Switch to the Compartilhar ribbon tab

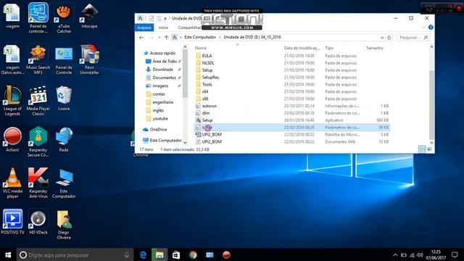(x=189, y=28)
